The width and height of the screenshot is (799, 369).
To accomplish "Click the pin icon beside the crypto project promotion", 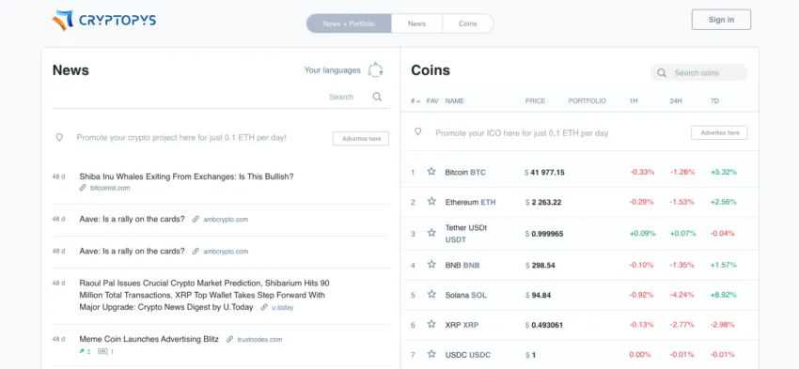I will click(59, 137).
